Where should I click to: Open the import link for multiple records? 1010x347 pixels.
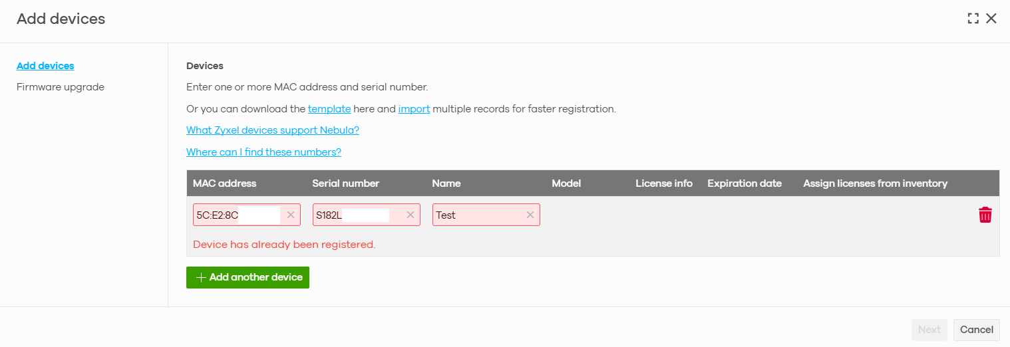coord(414,109)
